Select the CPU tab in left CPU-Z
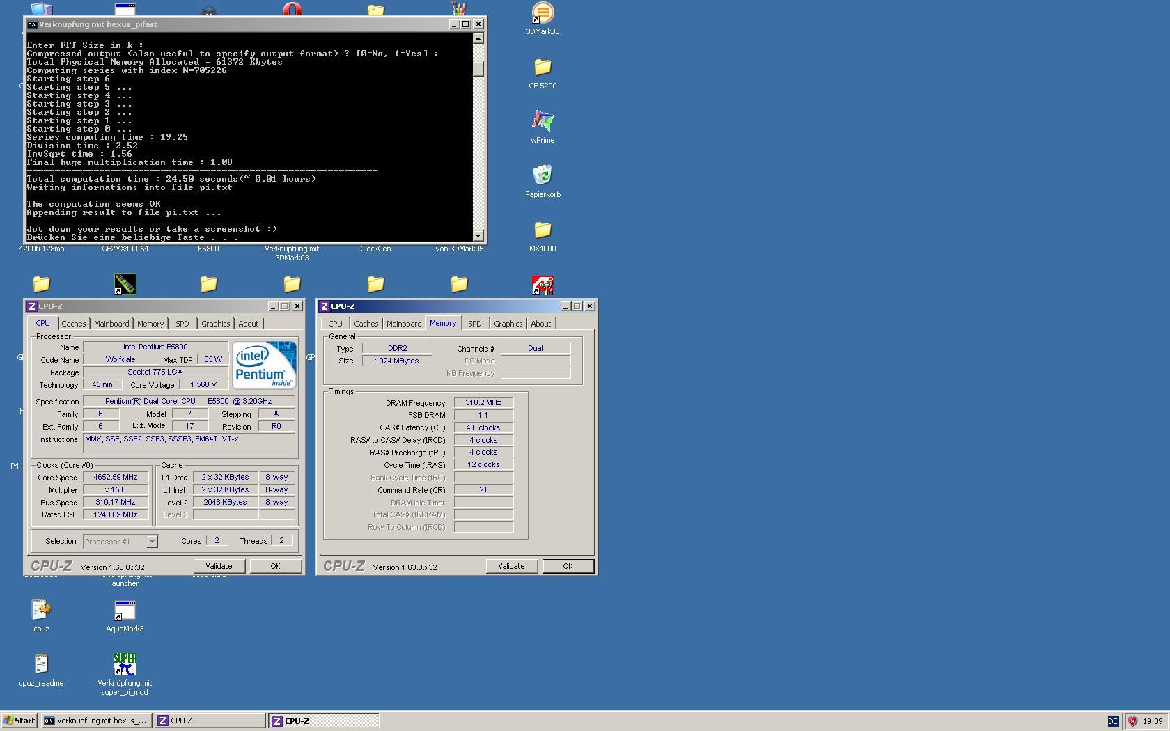 pyautogui.click(x=43, y=323)
